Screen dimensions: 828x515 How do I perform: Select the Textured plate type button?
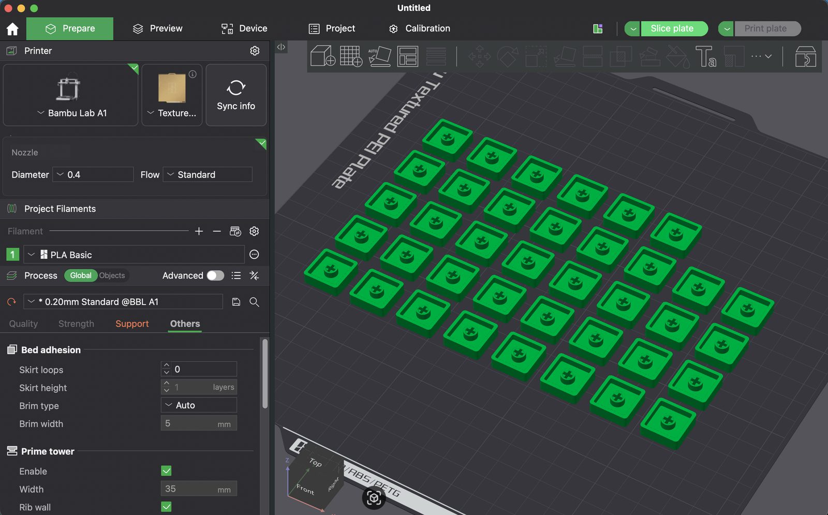(172, 95)
